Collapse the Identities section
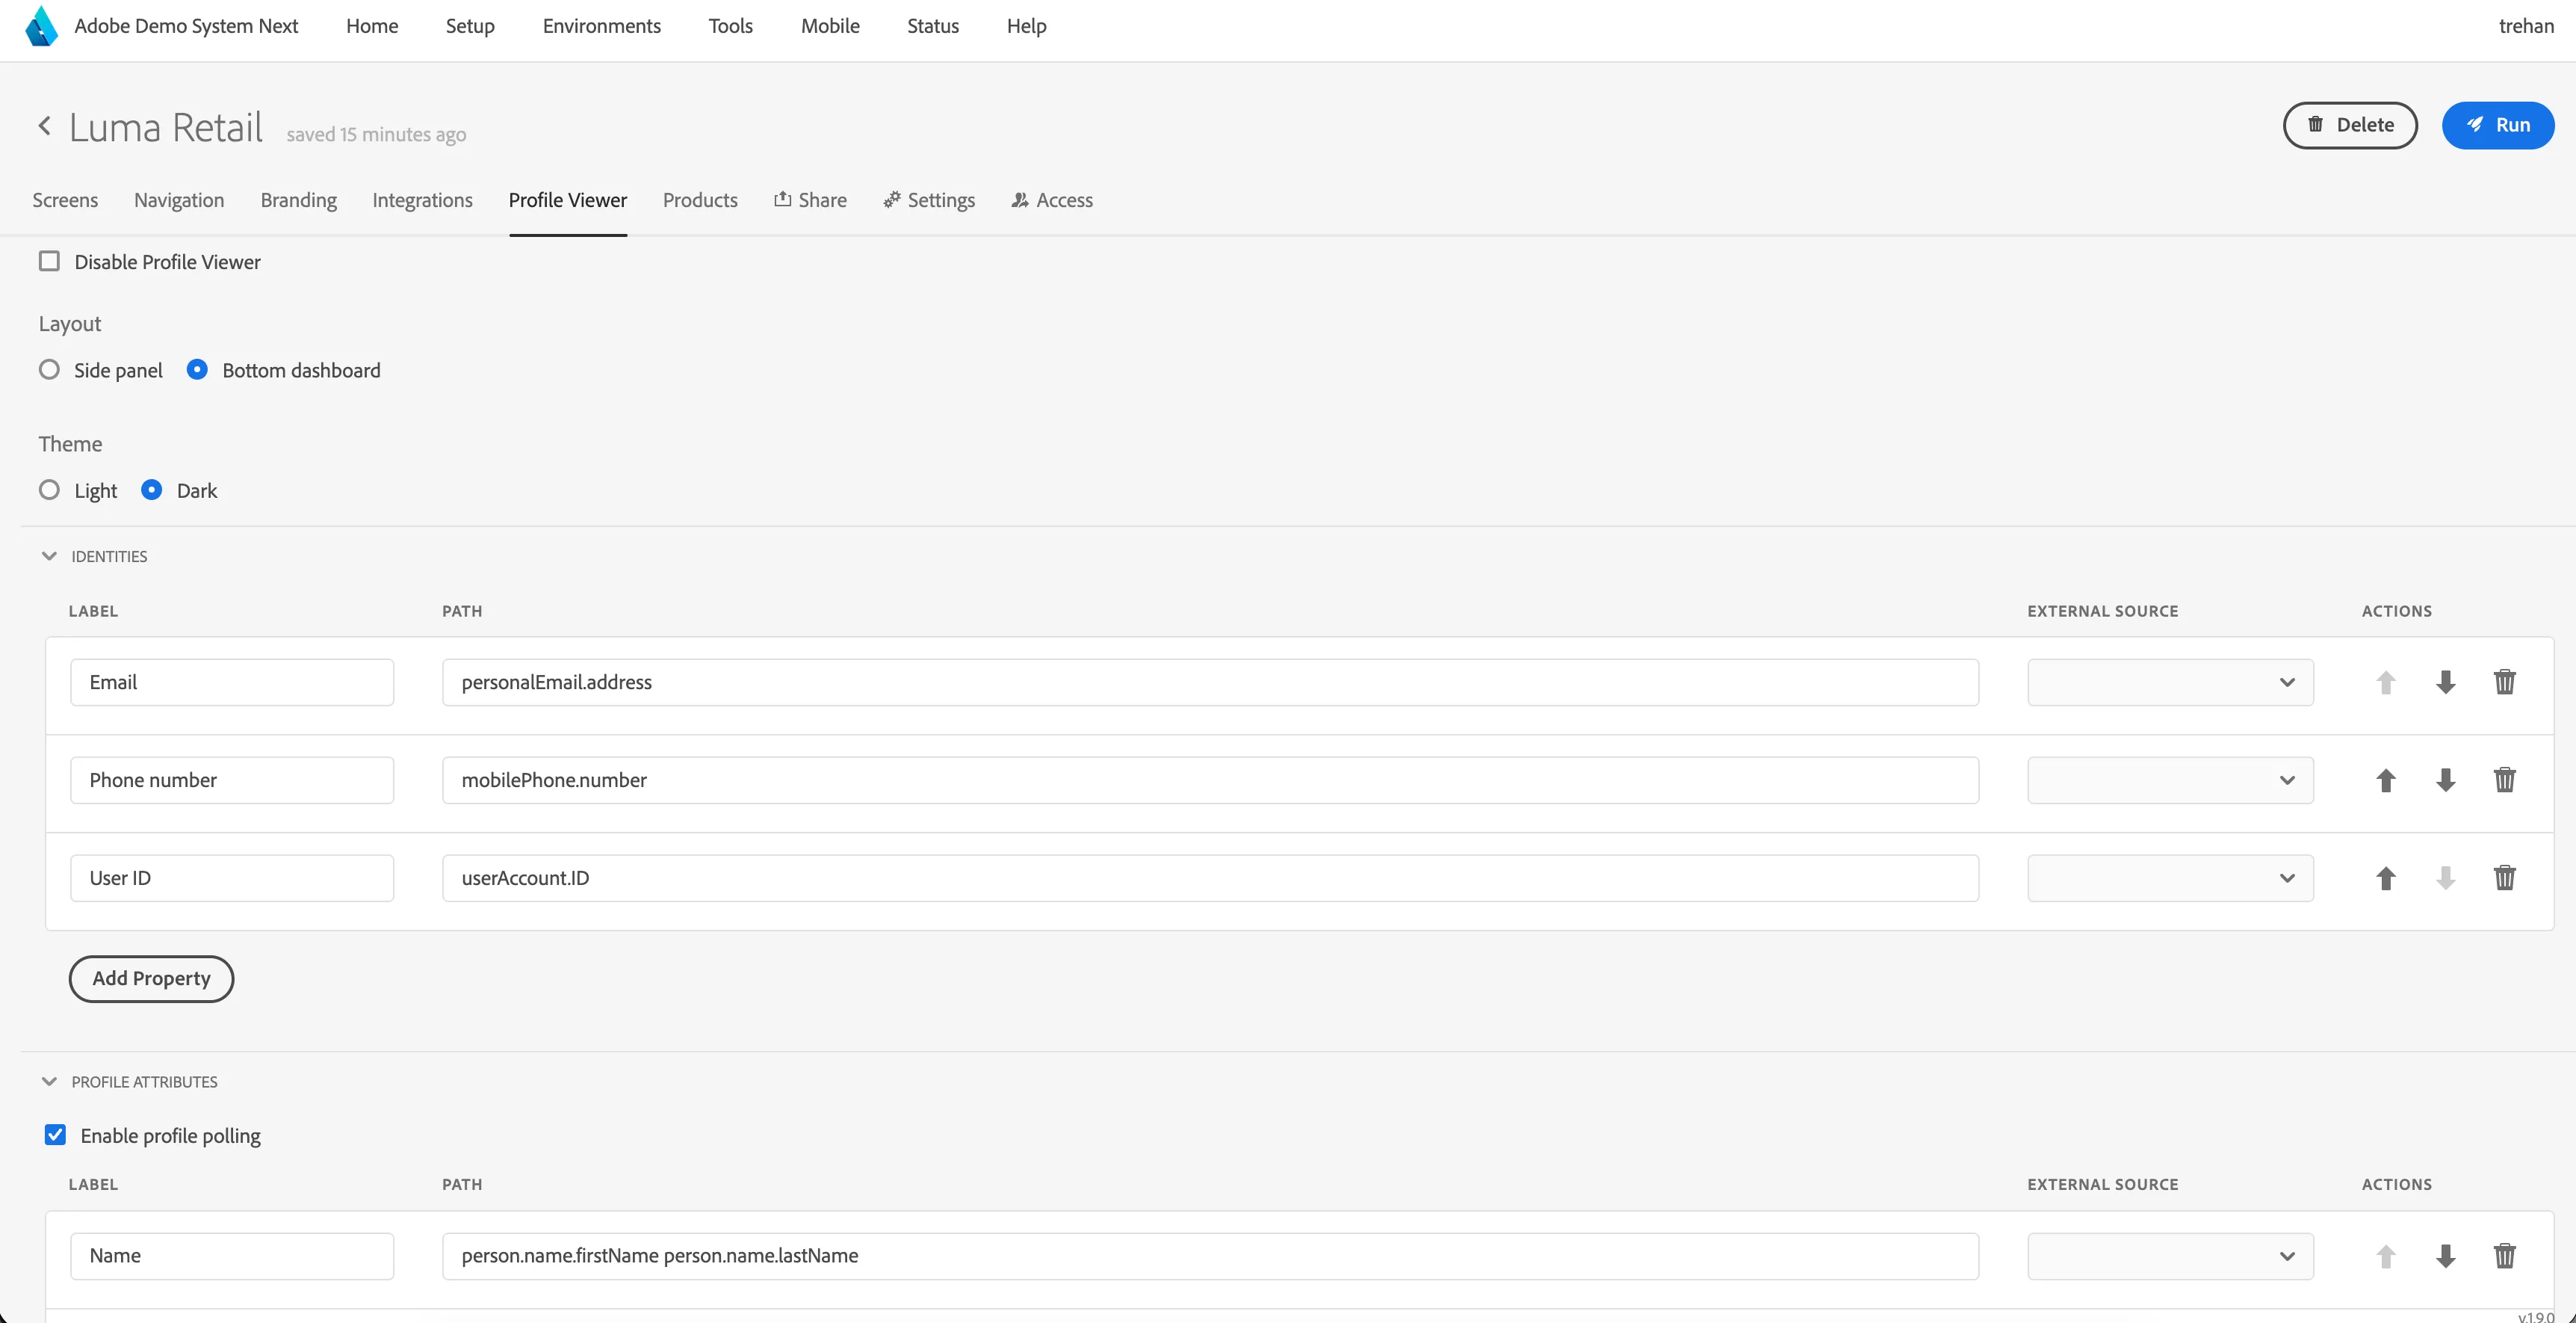 click(49, 556)
